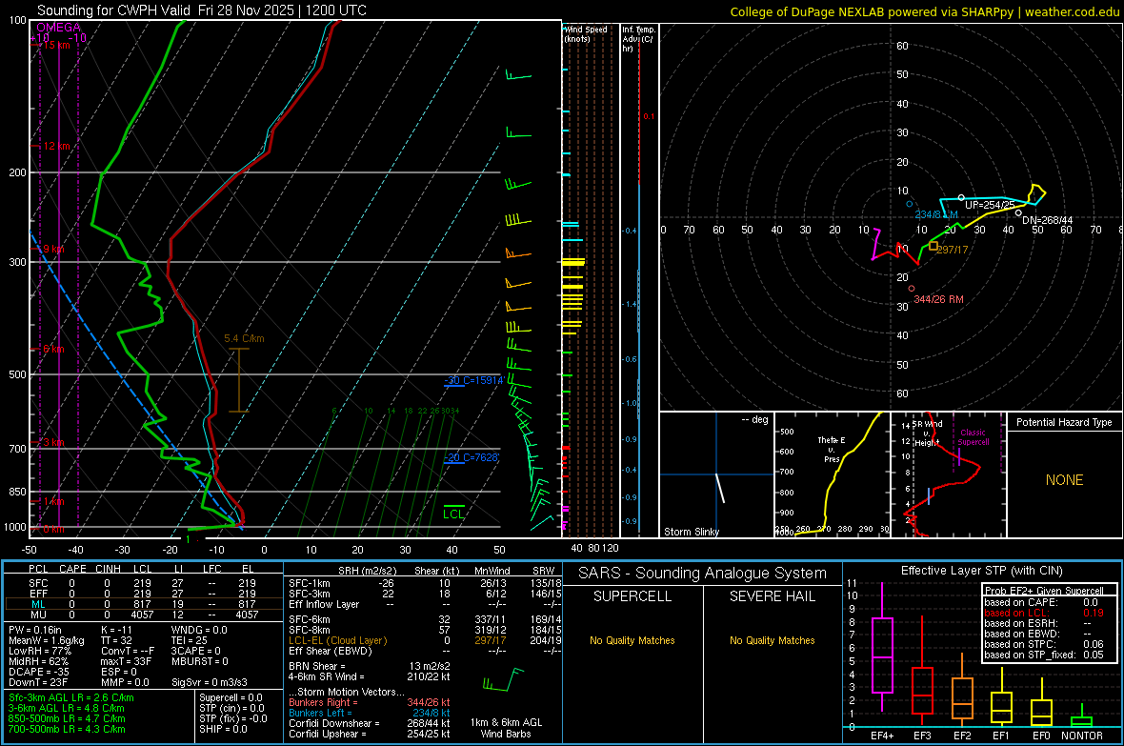Click the 3 km height marker
The width and height of the screenshot is (1124, 746).
pos(53,442)
